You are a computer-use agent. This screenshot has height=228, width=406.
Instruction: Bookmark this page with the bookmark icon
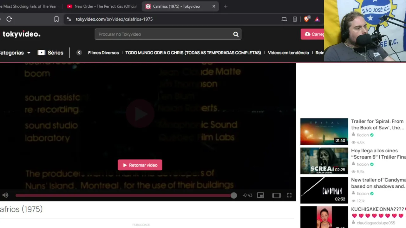coord(56,19)
